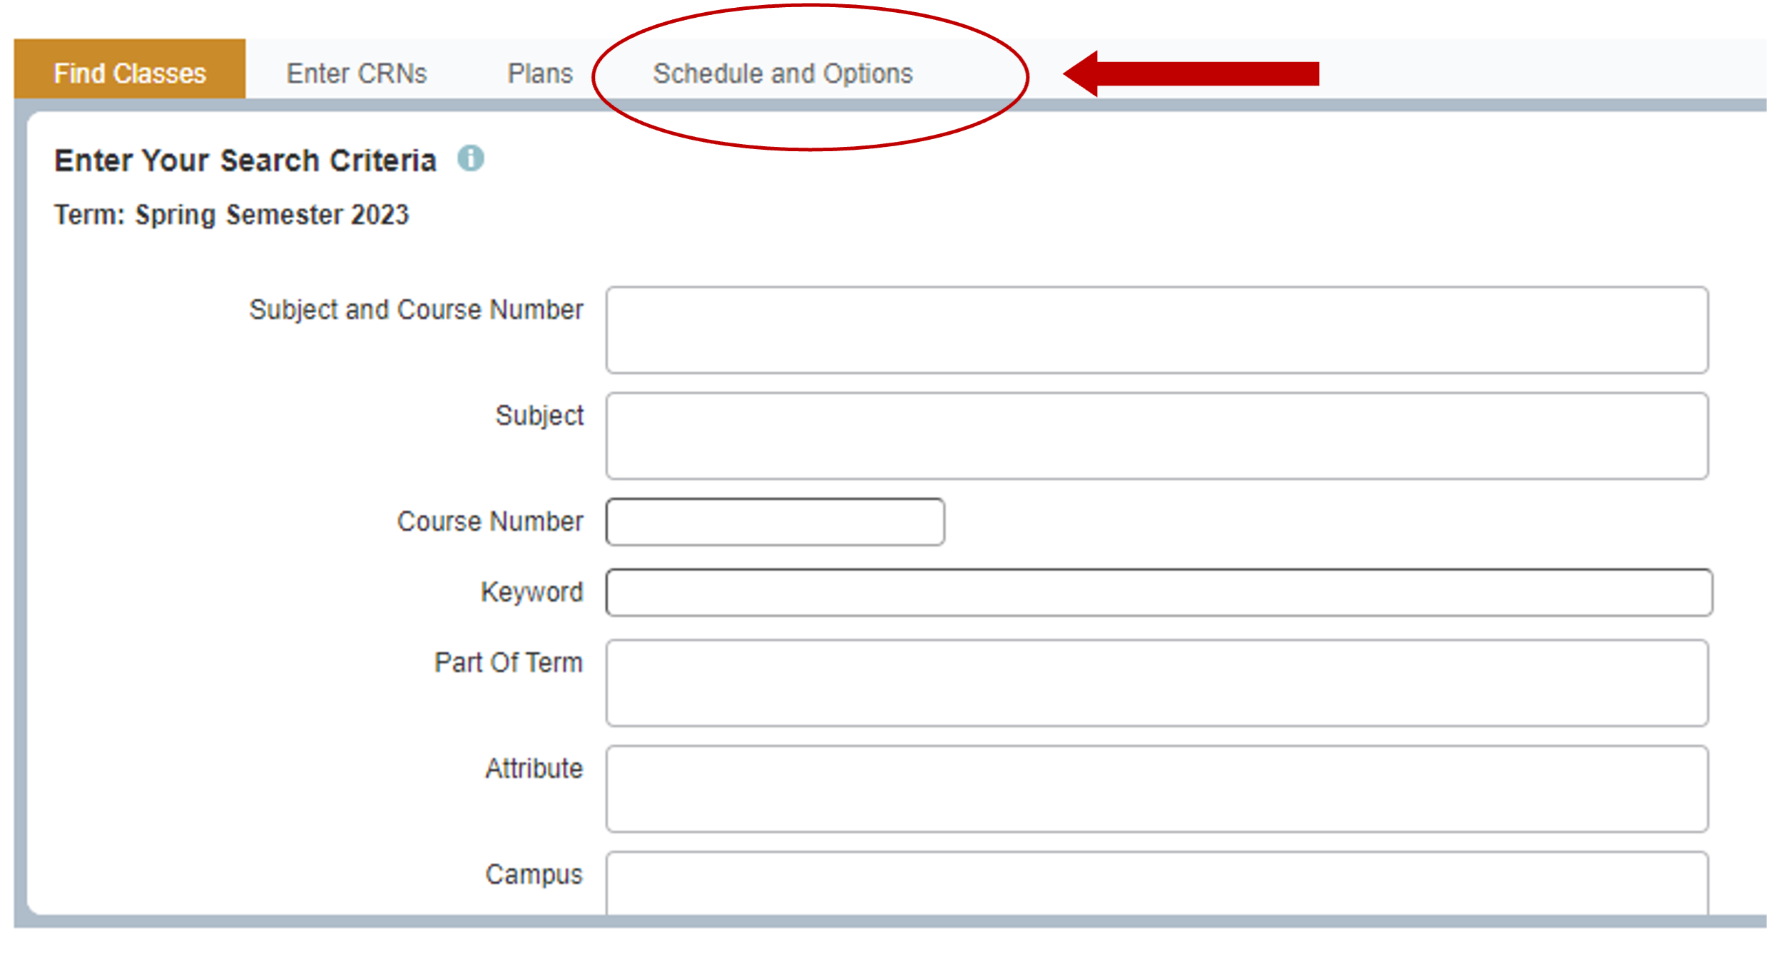The image size is (1772, 957).
Task: Open the Subject selection box
Action: click(1156, 436)
